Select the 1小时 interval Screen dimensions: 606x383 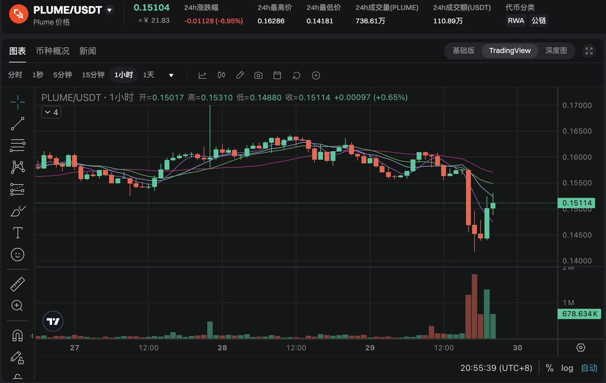[x=124, y=75]
